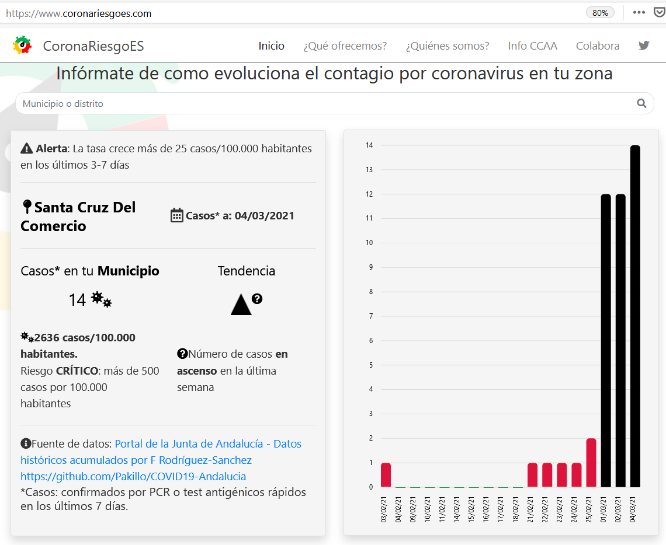Click the 03/02/21 red bar in chart

[x=386, y=475]
